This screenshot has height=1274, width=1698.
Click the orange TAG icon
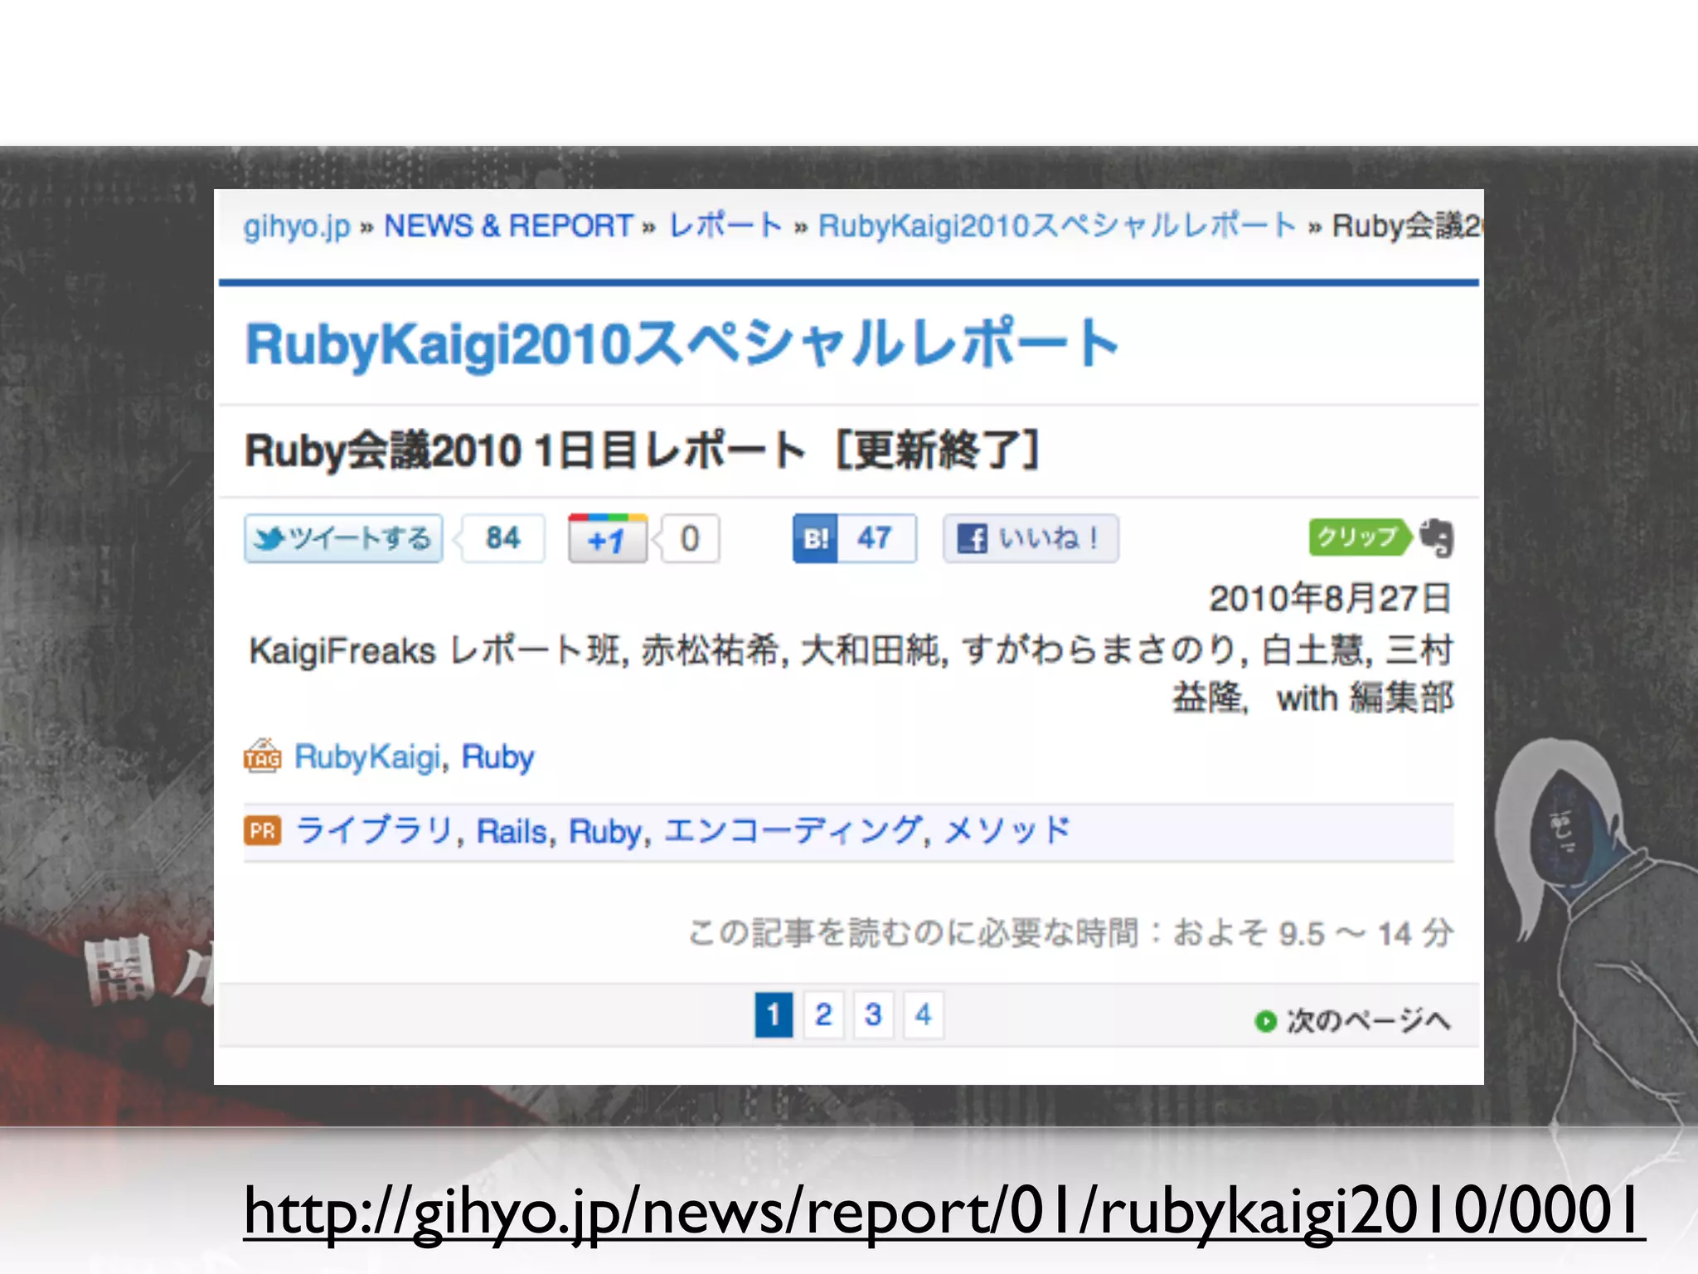pos(263,756)
